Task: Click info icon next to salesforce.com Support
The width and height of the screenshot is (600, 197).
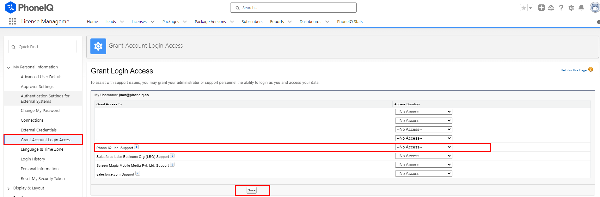Action: [x=138, y=173]
